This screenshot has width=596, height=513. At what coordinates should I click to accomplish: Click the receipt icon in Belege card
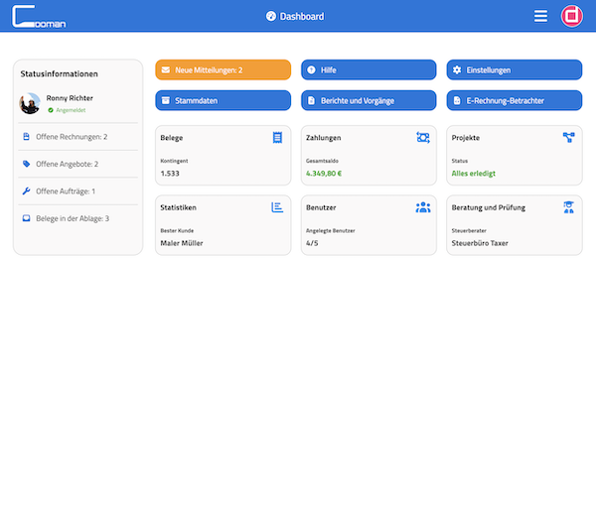point(277,138)
